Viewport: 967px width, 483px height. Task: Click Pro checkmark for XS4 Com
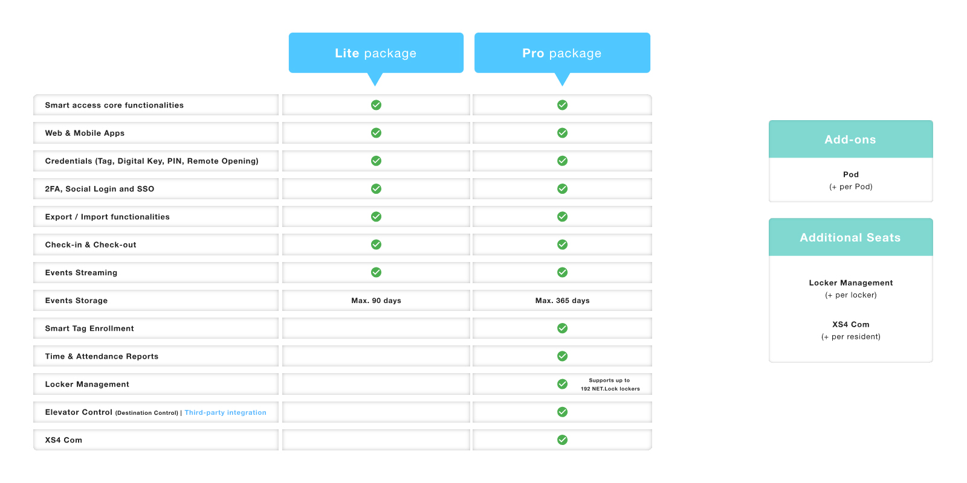(562, 440)
